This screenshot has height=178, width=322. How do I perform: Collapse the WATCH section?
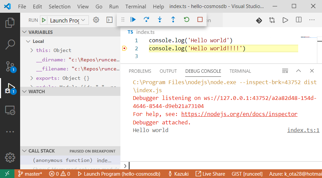[x=70, y=92]
